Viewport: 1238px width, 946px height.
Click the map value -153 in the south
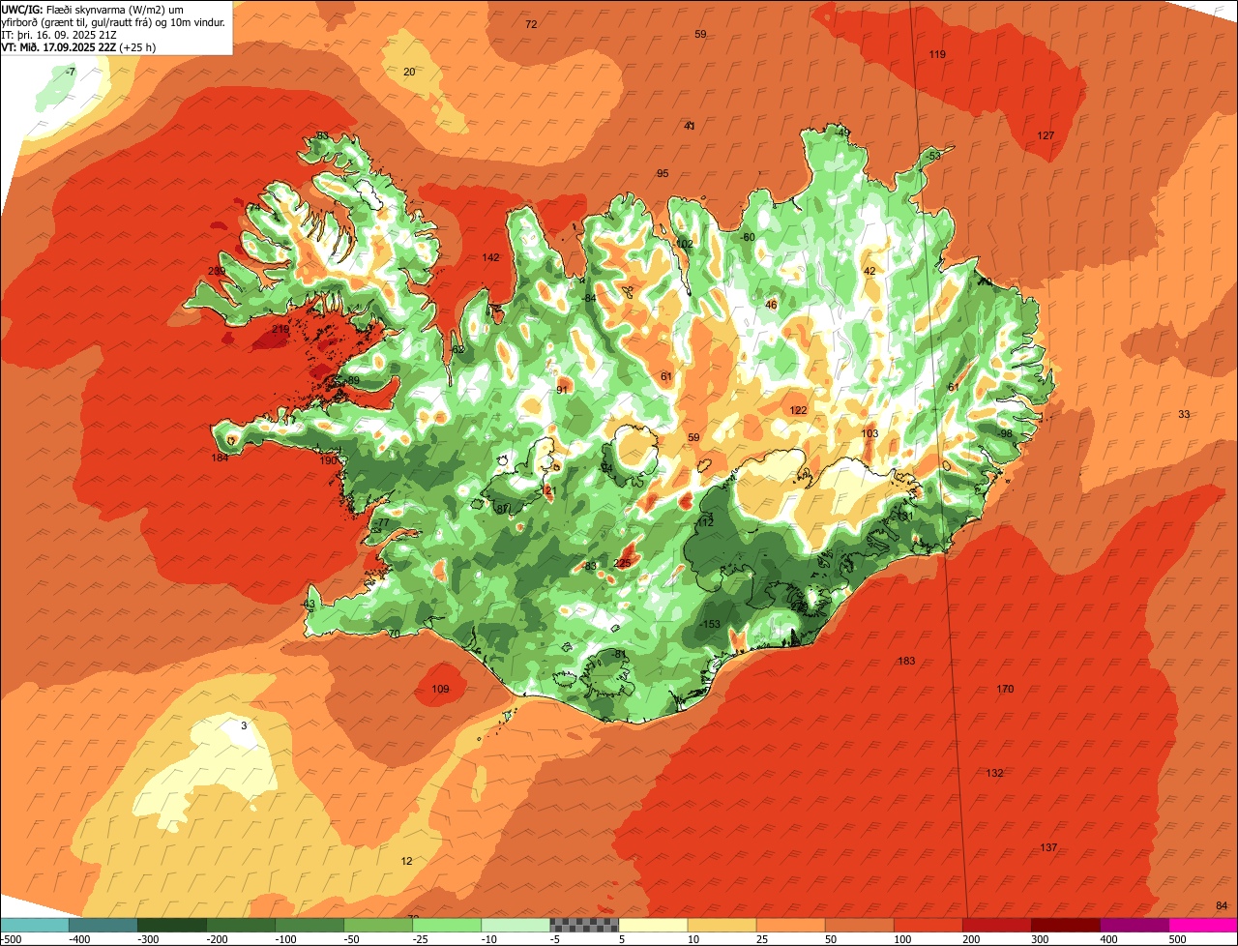[x=711, y=624]
